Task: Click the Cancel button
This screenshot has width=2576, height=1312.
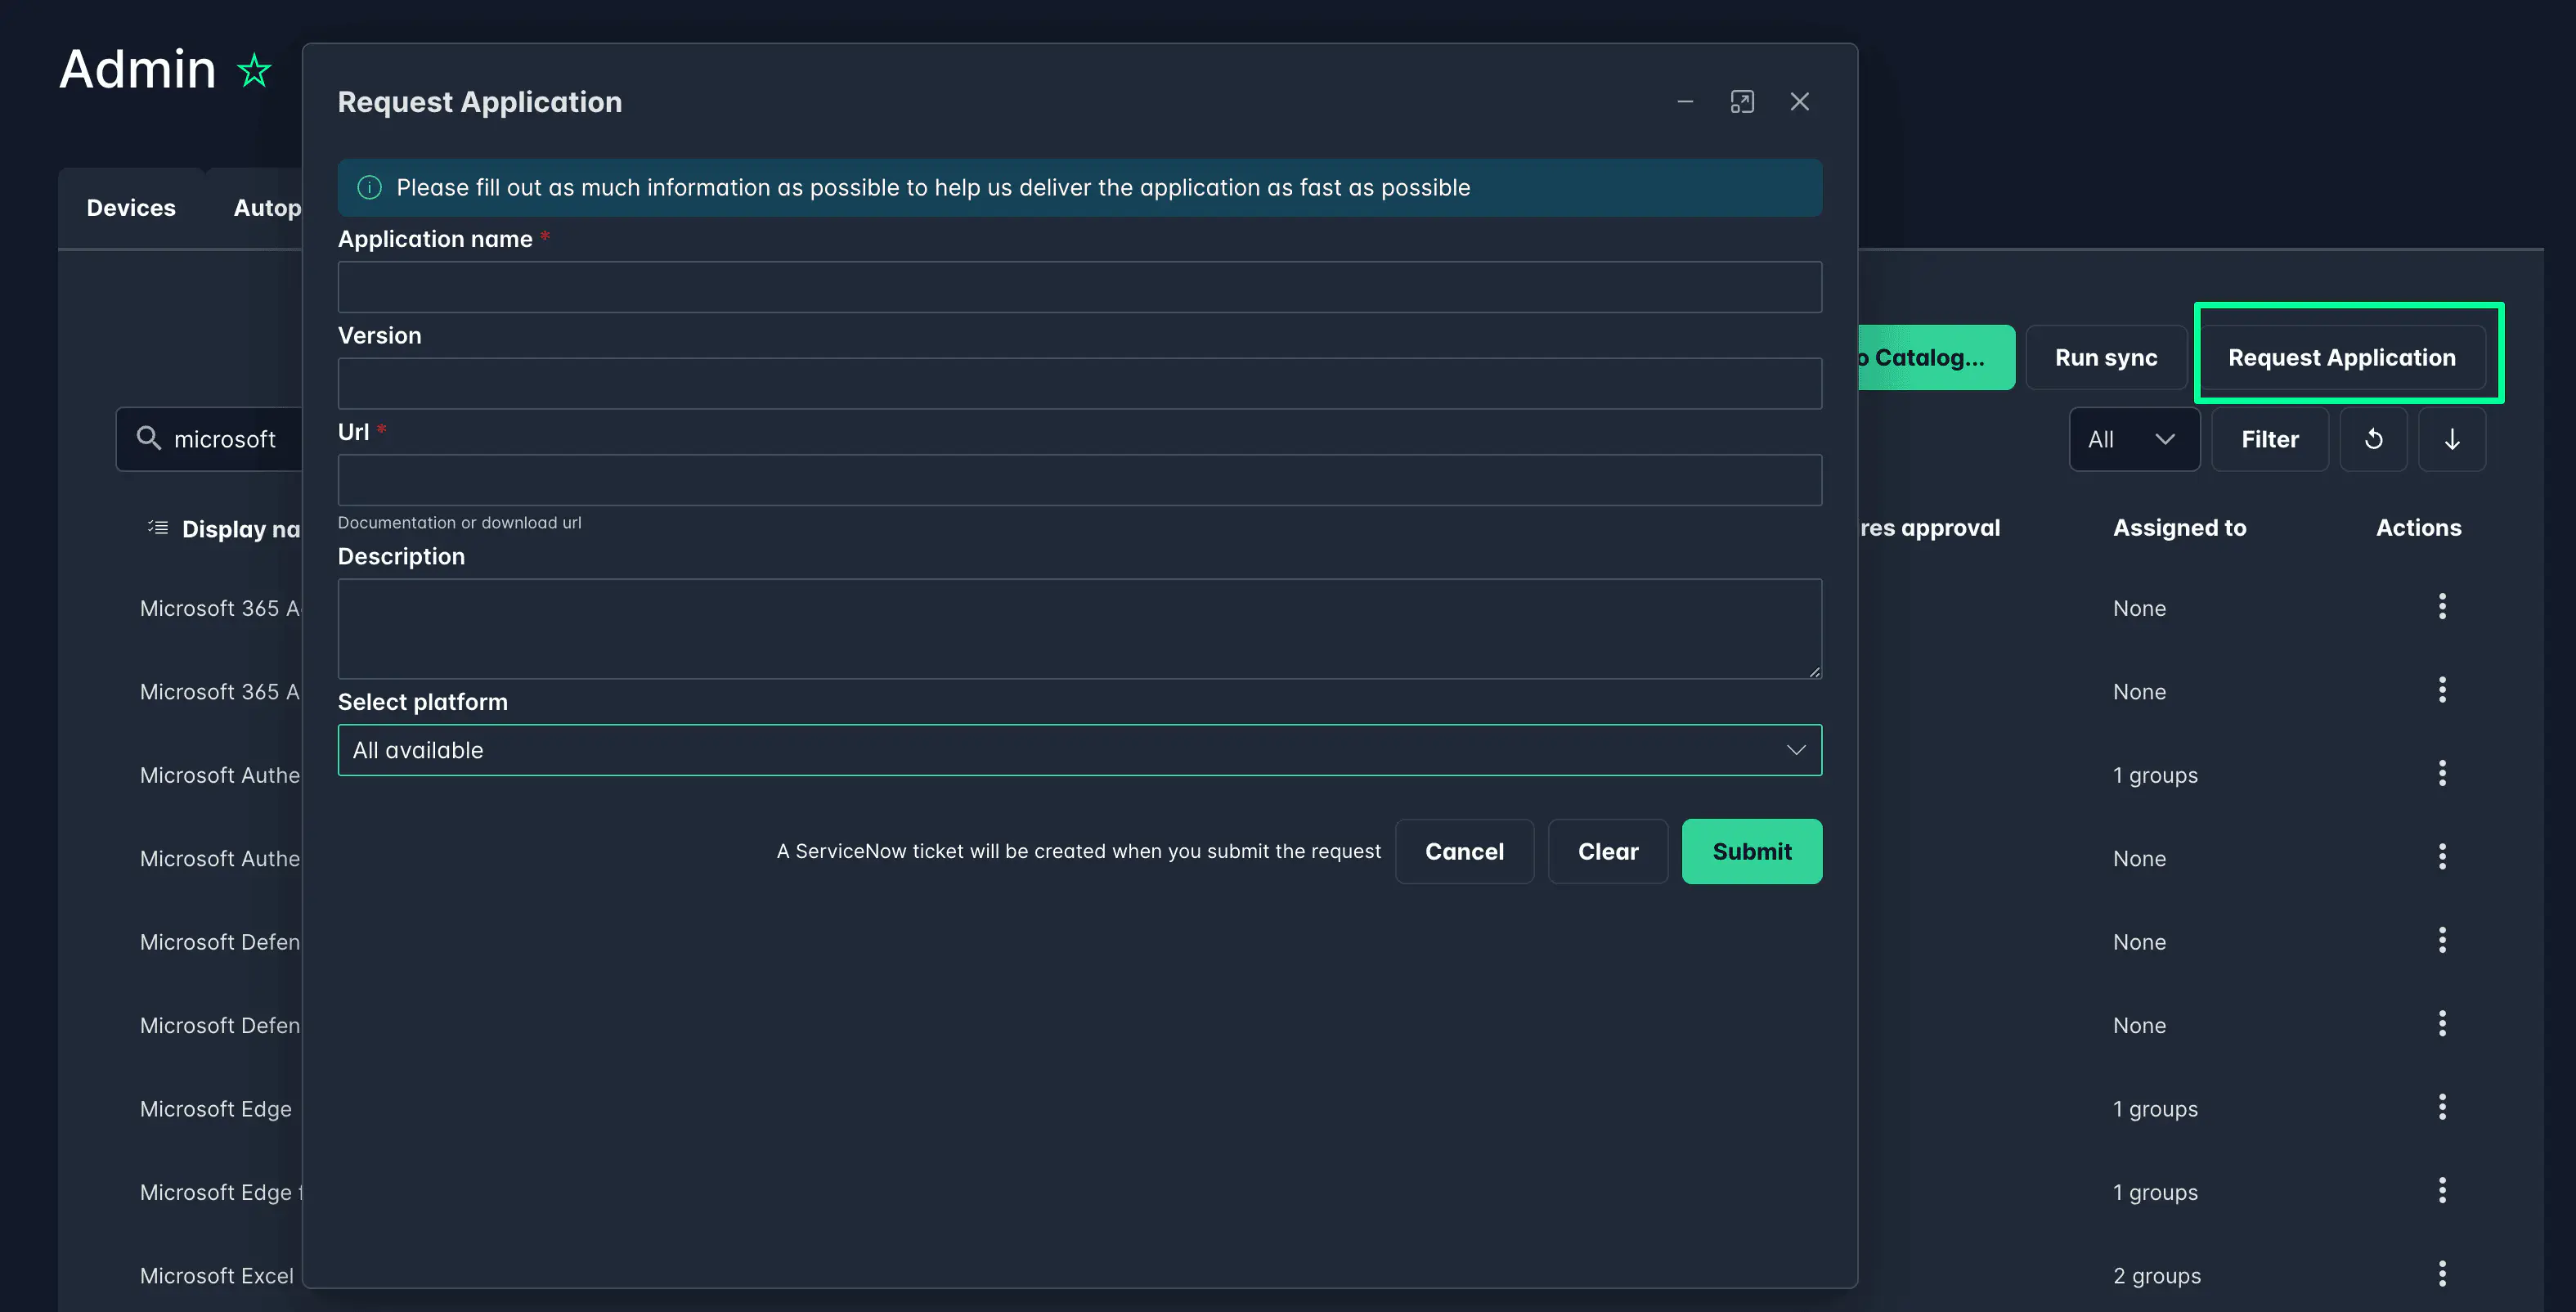Action: [x=1464, y=851]
